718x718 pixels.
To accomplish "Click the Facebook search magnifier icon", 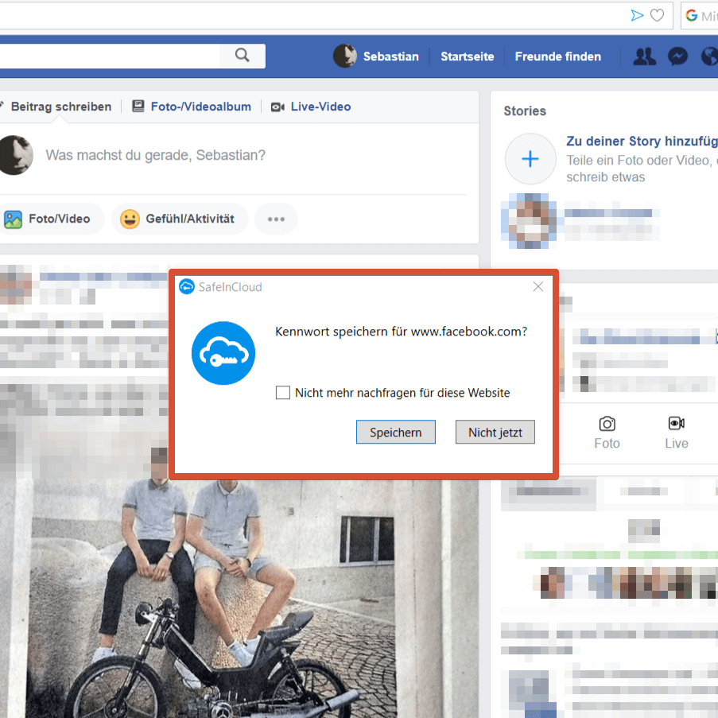I will click(243, 56).
